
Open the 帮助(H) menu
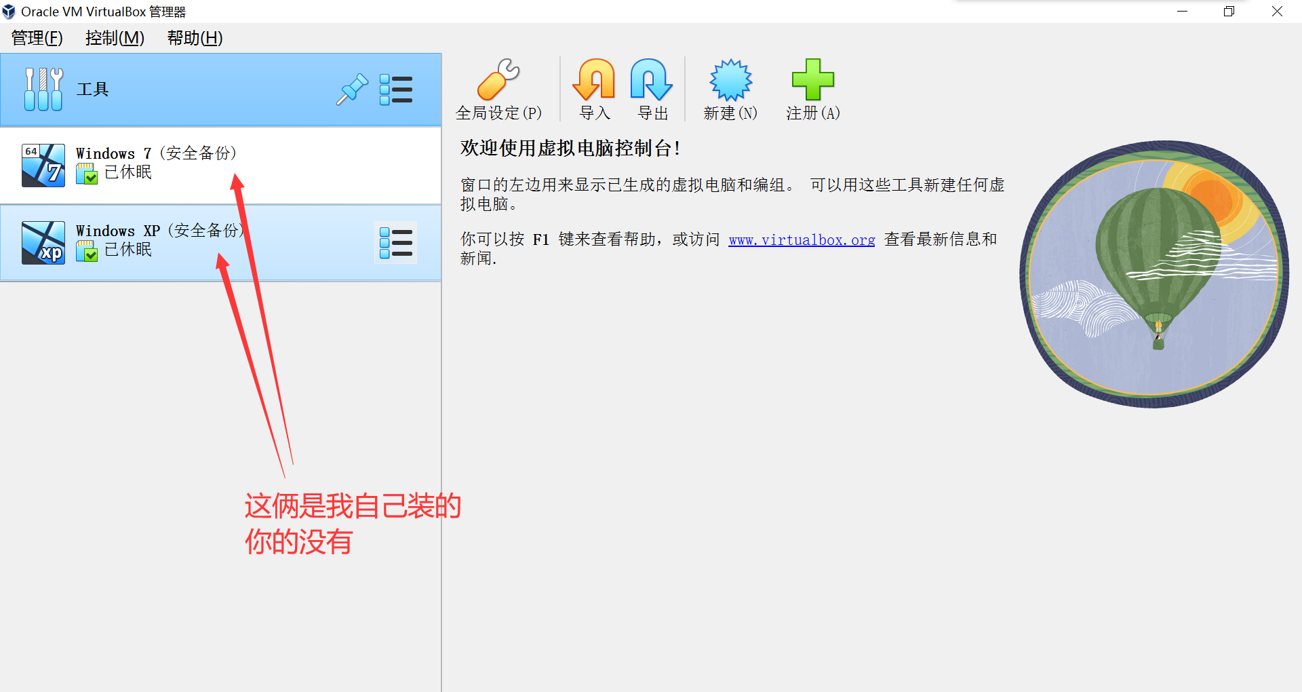[195, 38]
